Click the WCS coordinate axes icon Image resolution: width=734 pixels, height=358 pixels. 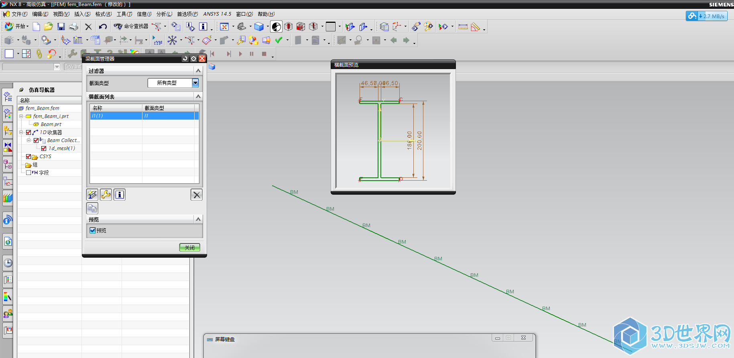[x=396, y=26]
